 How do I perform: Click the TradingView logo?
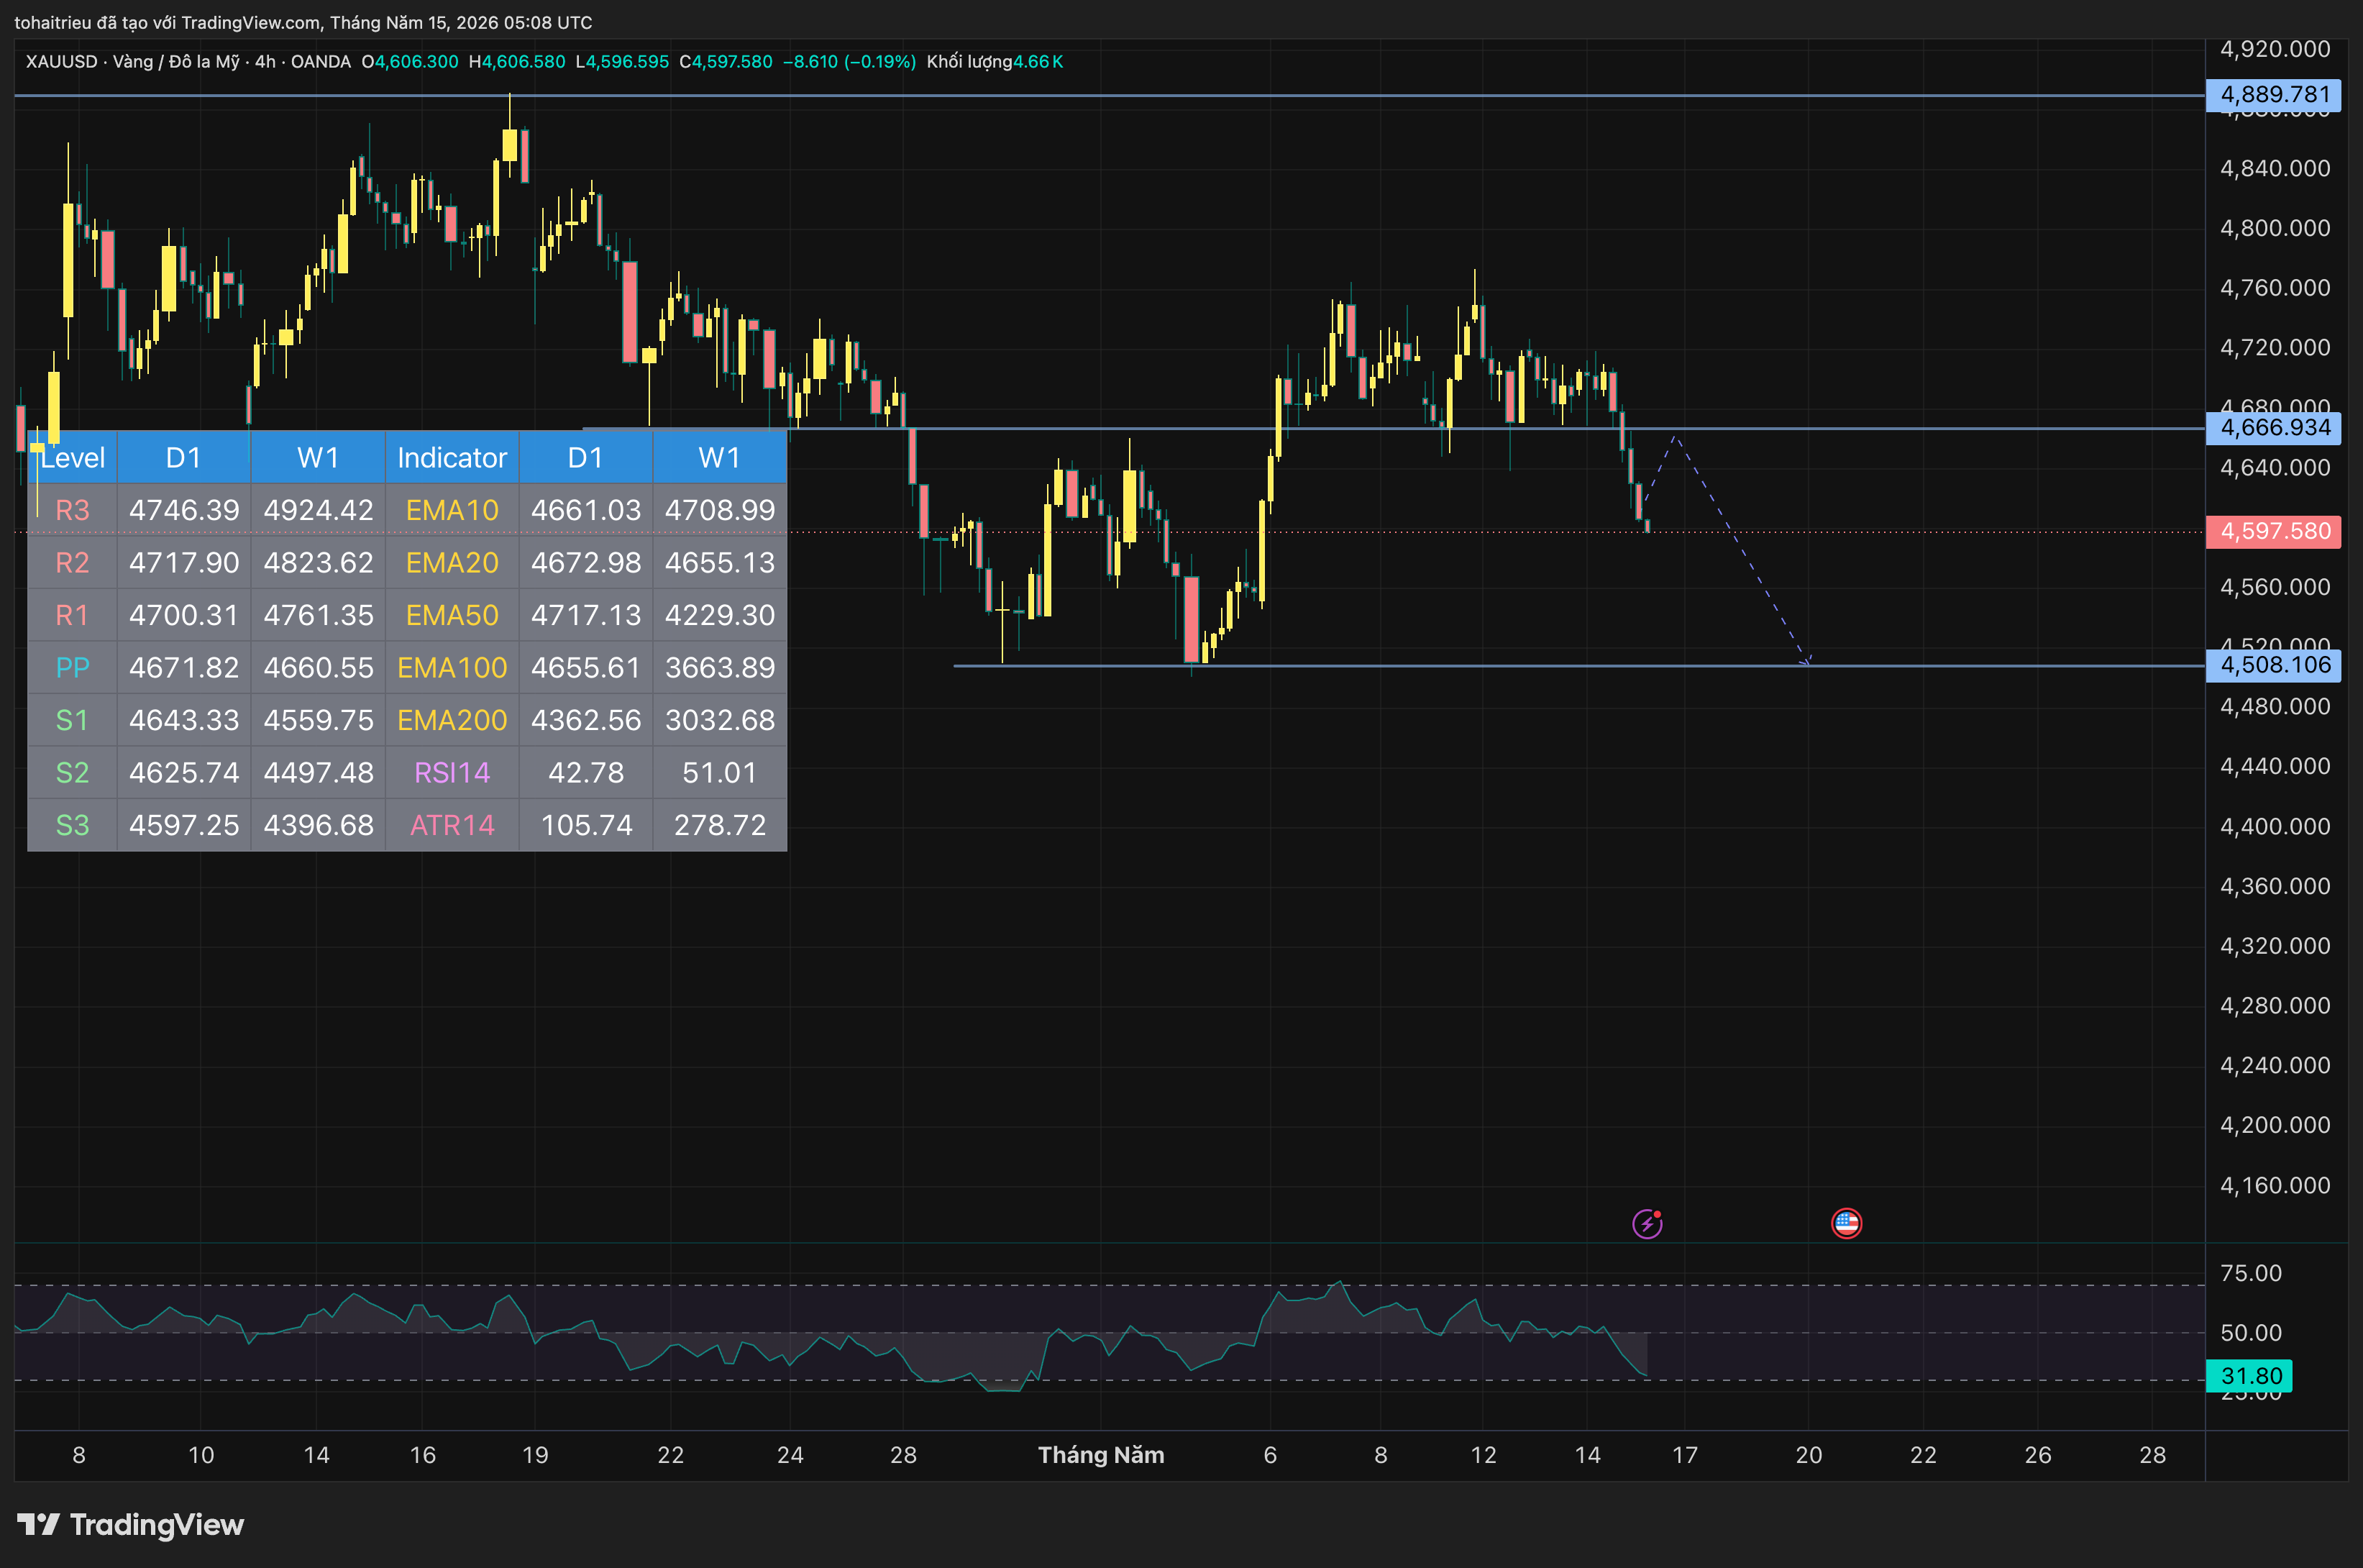click(x=130, y=1524)
